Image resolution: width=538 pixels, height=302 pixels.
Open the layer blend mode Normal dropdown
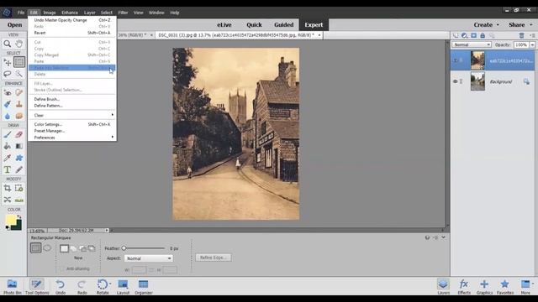click(x=472, y=44)
